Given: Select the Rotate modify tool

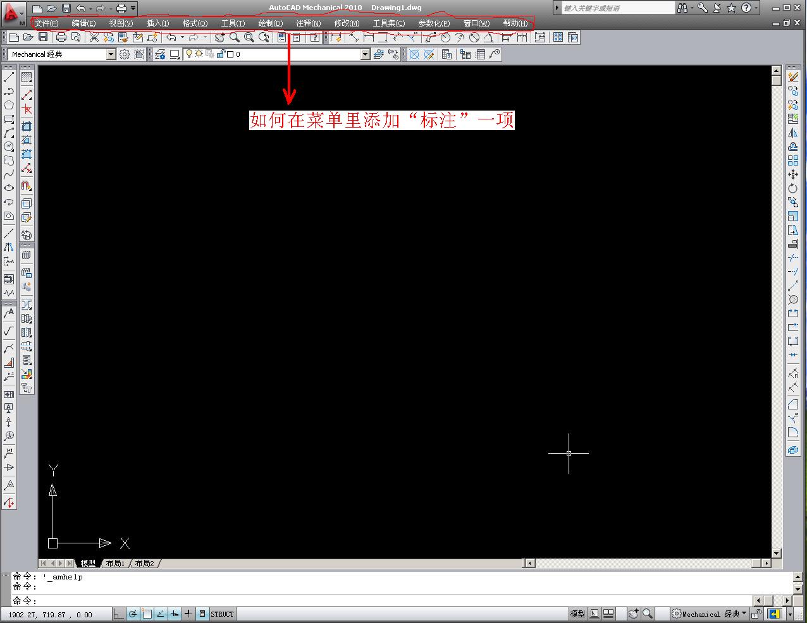Looking at the screenshot, I should 793,188.
